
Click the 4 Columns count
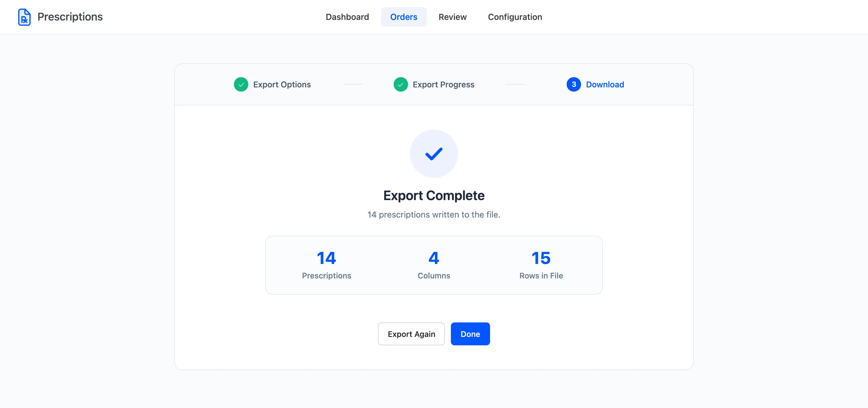pos(434,258)
